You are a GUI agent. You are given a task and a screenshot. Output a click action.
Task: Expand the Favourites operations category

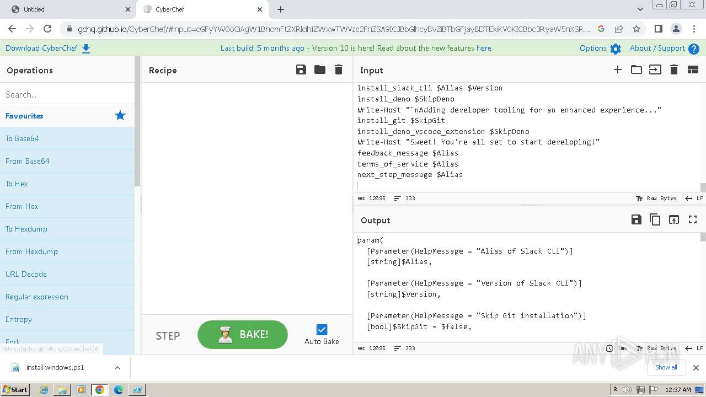coord(67,116)
